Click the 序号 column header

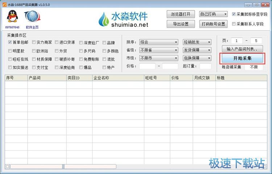point(16,78)
